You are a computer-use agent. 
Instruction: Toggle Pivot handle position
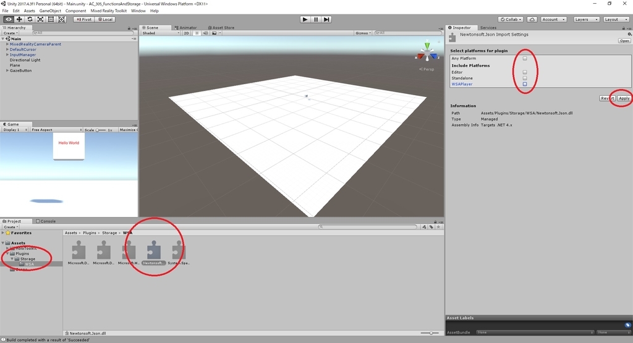click(x=84, y=19)
